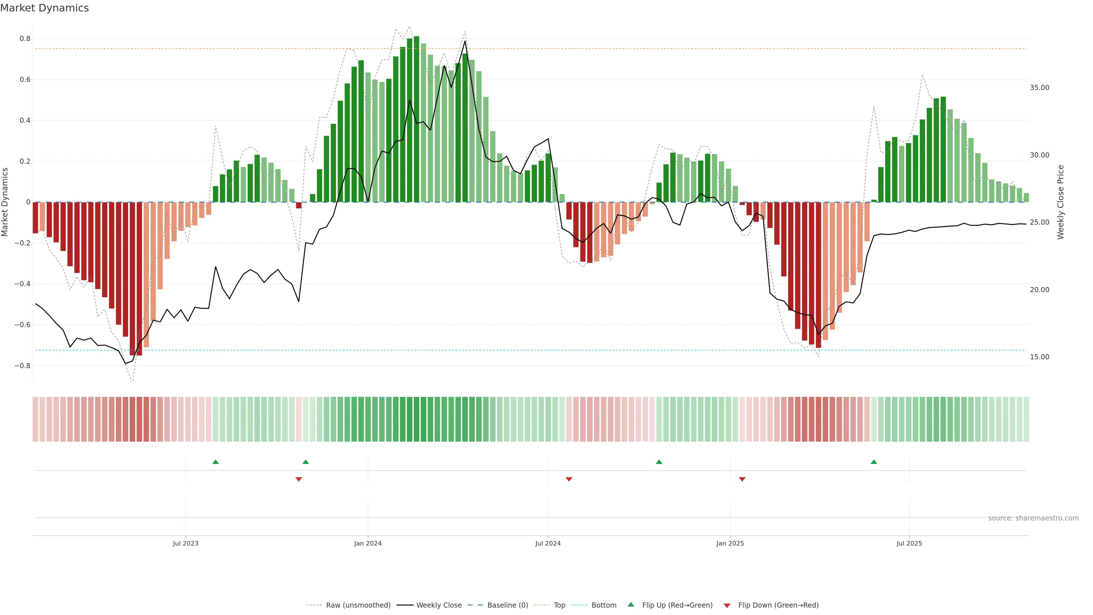Viewport: 1093px width, 615px height.
Task: Click the red flip-down marker after Jan 2025
Action: pos(742,479)
